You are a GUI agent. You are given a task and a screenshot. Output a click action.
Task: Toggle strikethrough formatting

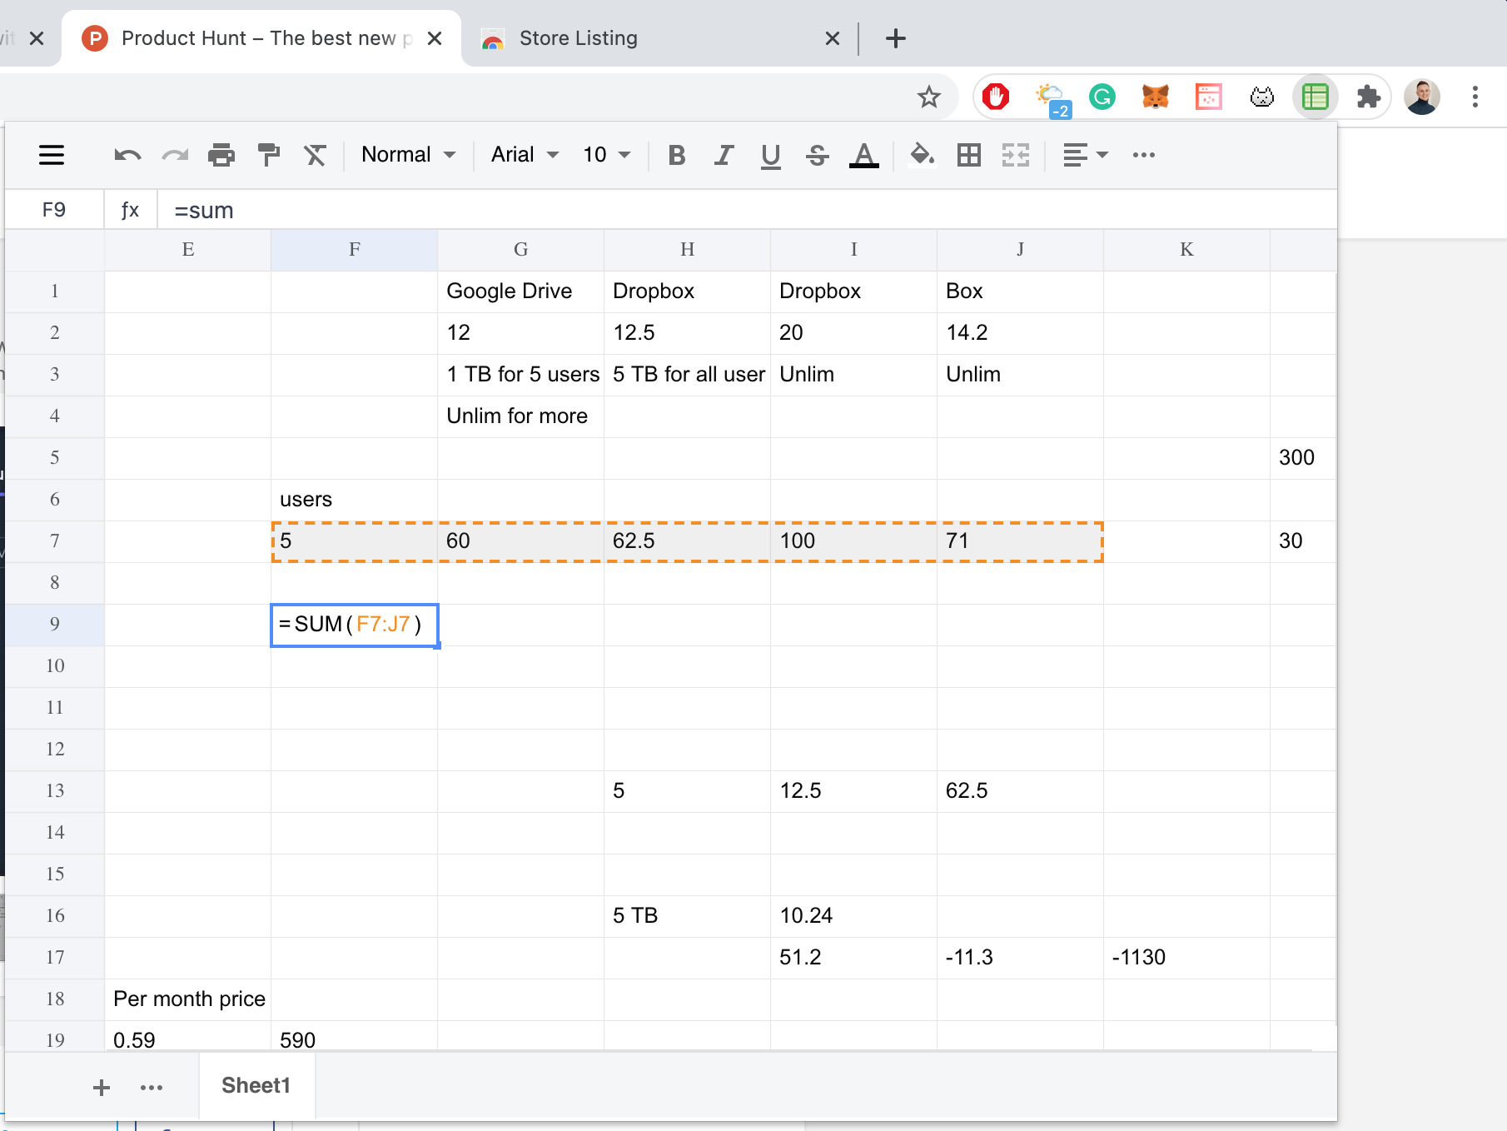[x=818, y=155]
